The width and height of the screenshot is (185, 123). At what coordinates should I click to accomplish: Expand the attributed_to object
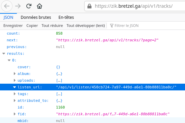(15, 100)
